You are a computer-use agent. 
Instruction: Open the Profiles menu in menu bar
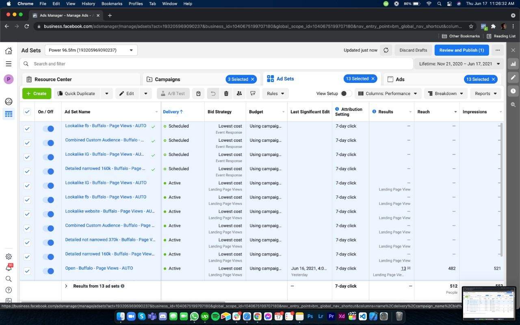136,4
